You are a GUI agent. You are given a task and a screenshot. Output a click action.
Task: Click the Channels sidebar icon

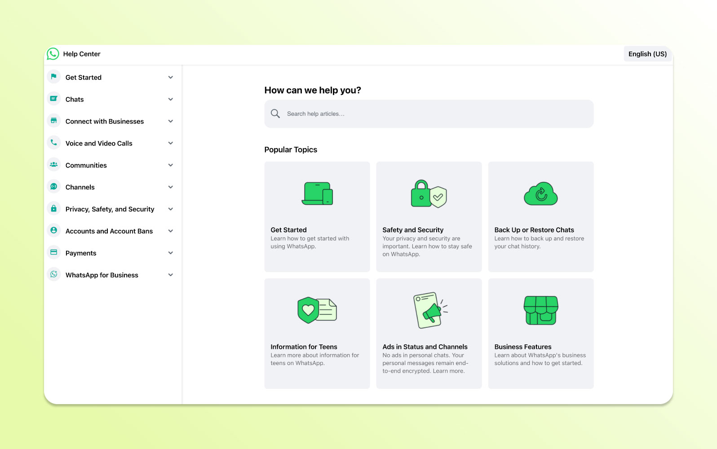pos(54,187)
